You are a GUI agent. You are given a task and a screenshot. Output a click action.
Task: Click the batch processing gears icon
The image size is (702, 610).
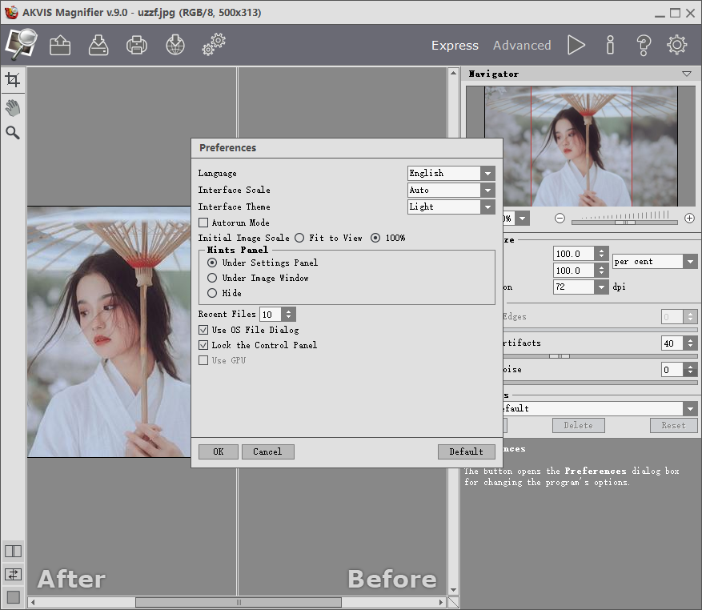pos(214,44)
